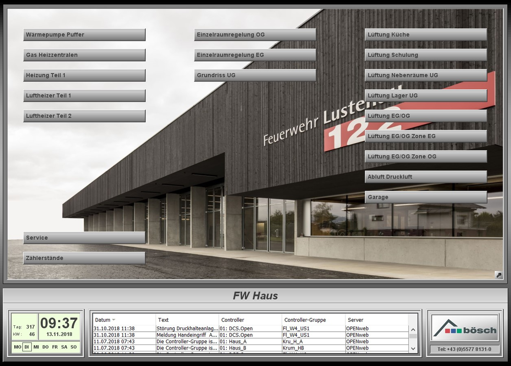
Task: Open Luftheizer Teil 2 screen
Action: [x=84, y=116]
